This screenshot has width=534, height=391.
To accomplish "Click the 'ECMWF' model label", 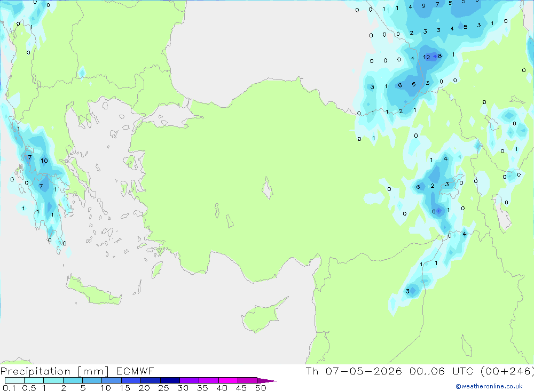I will 135,371.
